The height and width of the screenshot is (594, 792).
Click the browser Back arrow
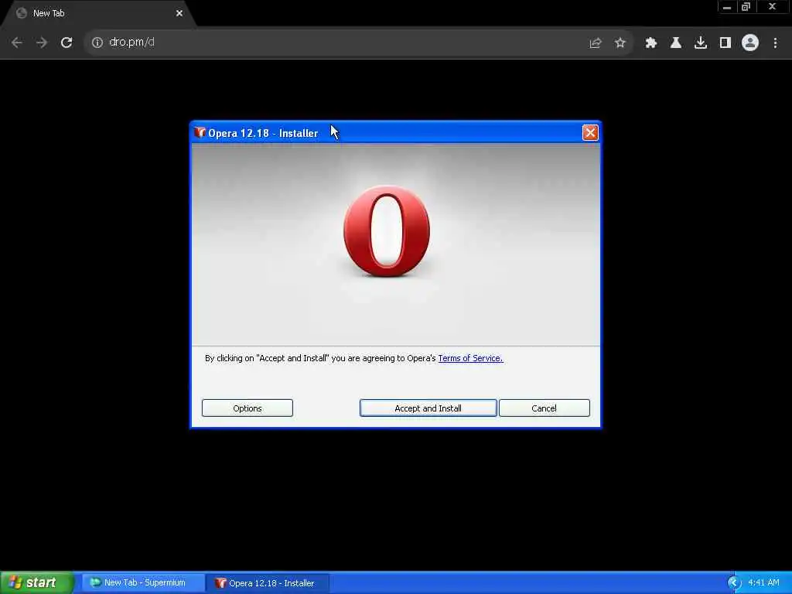point(17,43)
